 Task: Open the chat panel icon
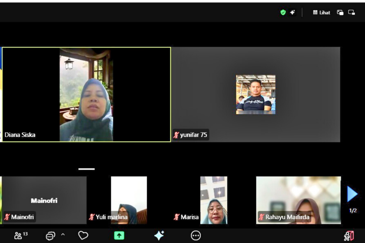50,236
